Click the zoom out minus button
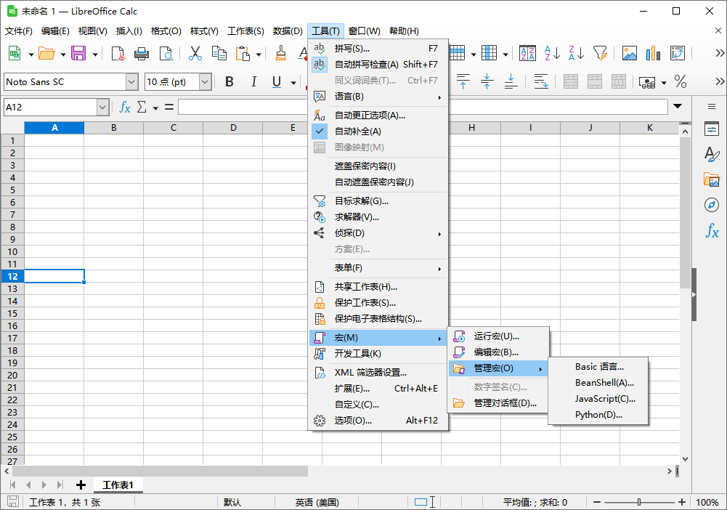Viewport: 727px width, 510px height. tap(597, 502)
